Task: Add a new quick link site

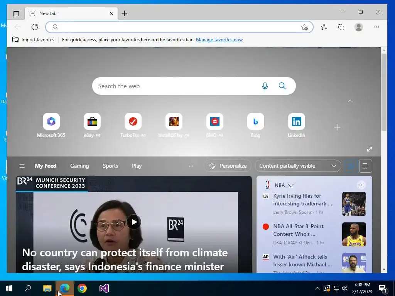Action: pos(337,127)
